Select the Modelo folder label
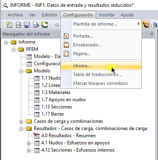158x160 pixels. pos(42,71)
